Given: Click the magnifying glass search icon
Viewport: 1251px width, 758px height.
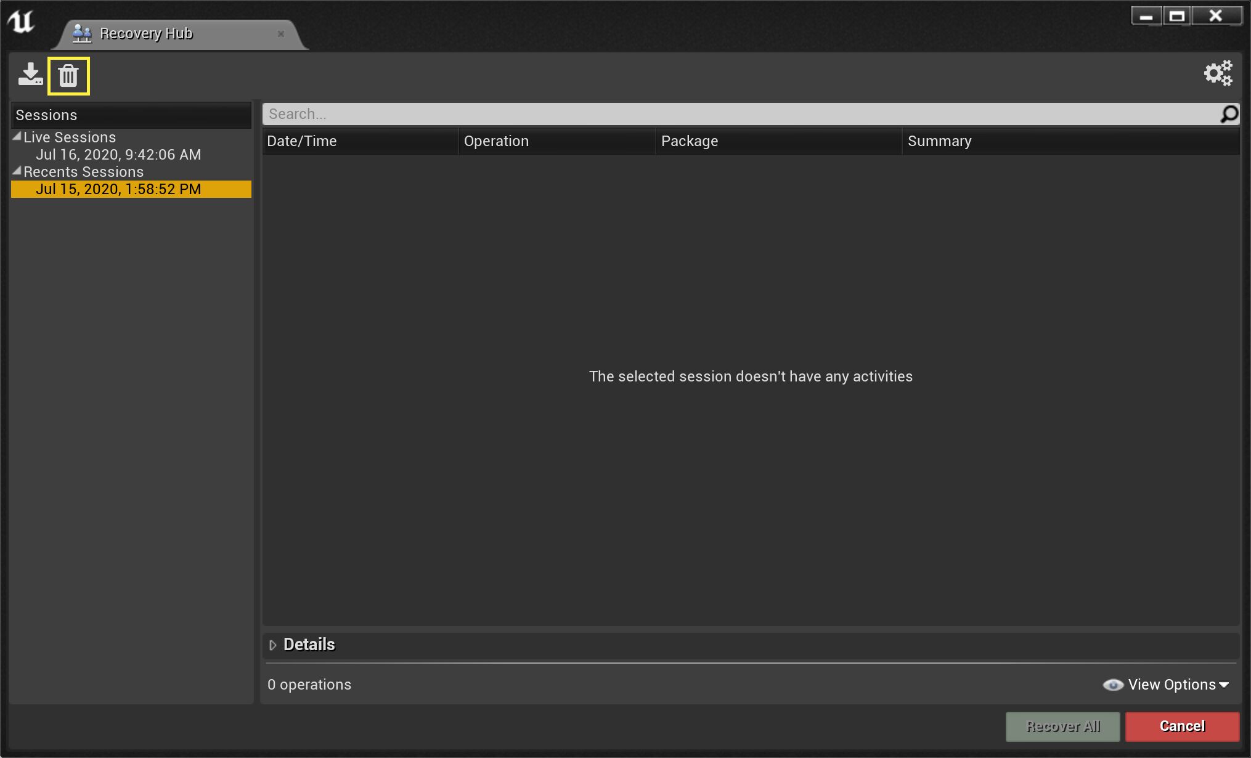Looking at the screenshot, I should click(1229, 114).
